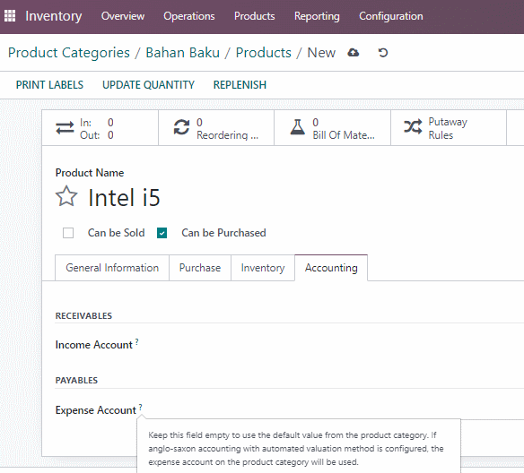
Task: Uncheck the Can be Purchased checkbox
Action: point(162,233)
